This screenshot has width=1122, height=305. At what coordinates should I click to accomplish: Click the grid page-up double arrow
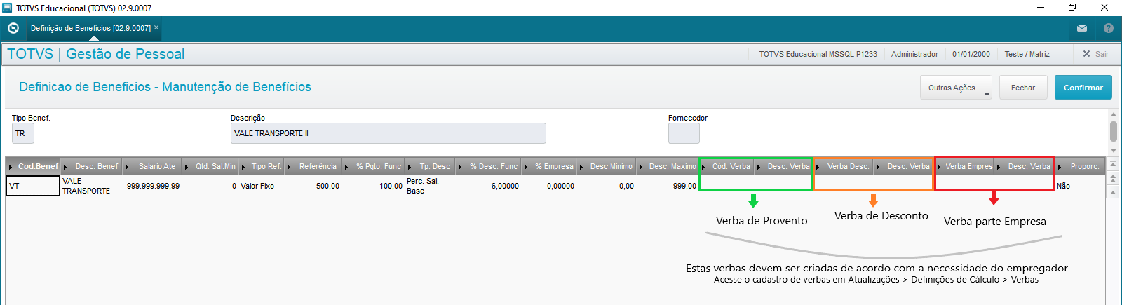tap(1113, 179)
